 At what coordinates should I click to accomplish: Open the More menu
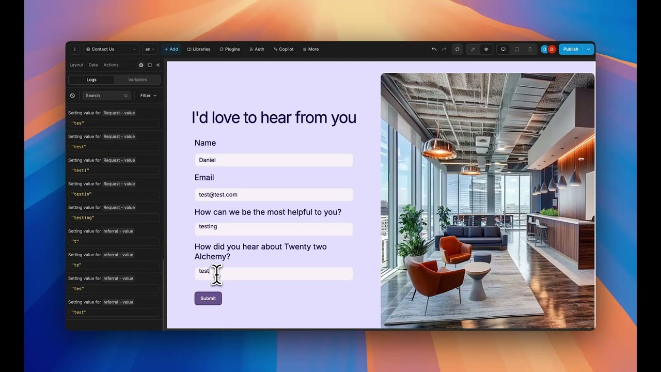310,49
